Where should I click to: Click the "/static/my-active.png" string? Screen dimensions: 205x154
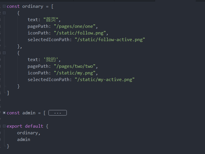[105, 80]
